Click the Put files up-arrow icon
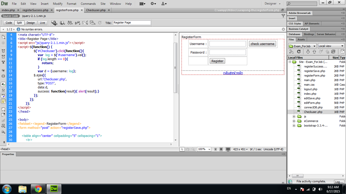This screenshot has height=194, width=346. [314, 52]
